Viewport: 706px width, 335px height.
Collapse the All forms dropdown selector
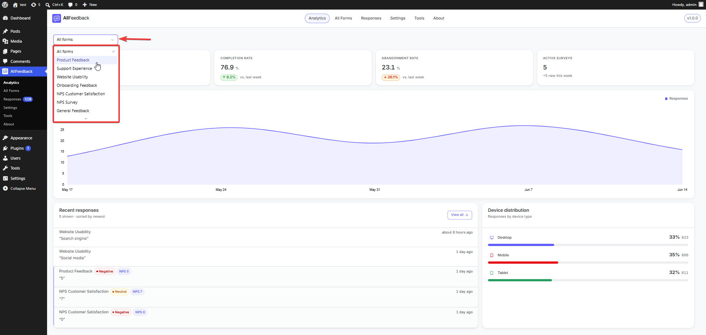pos(85,40)
